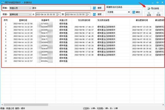Click shipping time cell 2022-04-06 17:44:07
Image resolution: width=165 pixels, height=110 pixels.
tap(84, 30)
